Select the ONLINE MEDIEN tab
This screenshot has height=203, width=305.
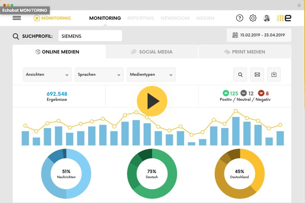point(59,52)
